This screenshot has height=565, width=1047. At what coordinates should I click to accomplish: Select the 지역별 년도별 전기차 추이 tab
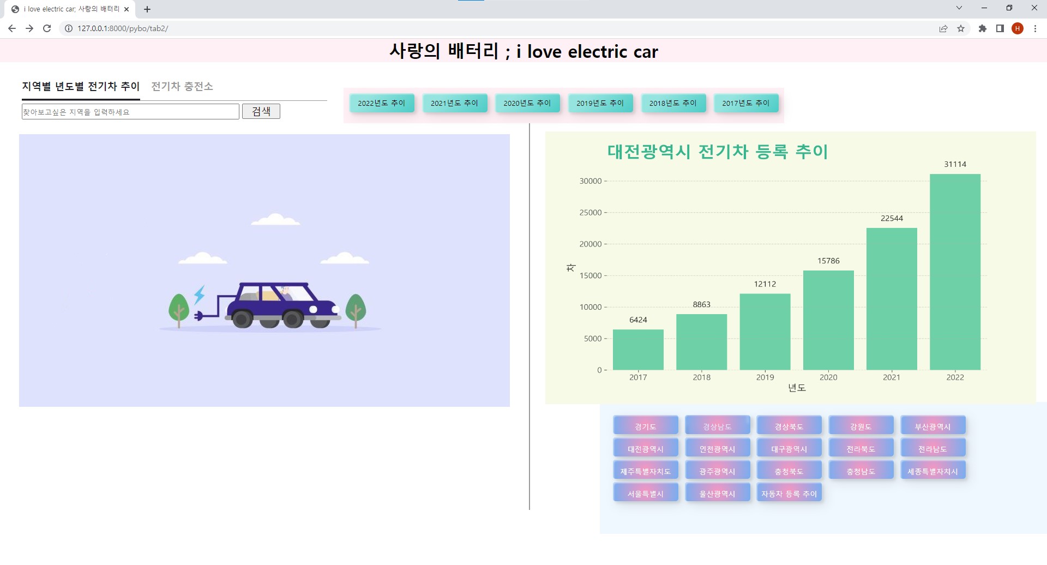tap(80, 86)
